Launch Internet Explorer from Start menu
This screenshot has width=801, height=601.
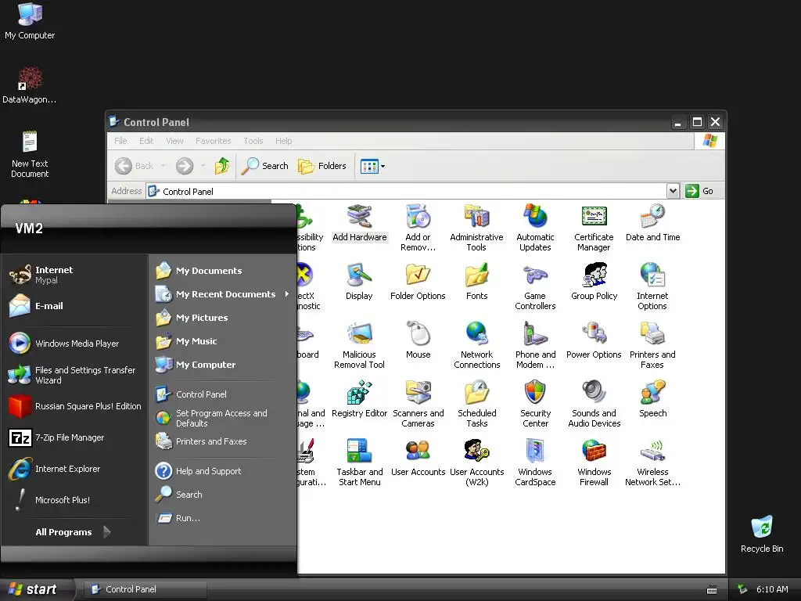(76, 469)
